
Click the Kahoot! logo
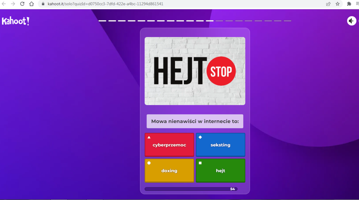[16, 21]
